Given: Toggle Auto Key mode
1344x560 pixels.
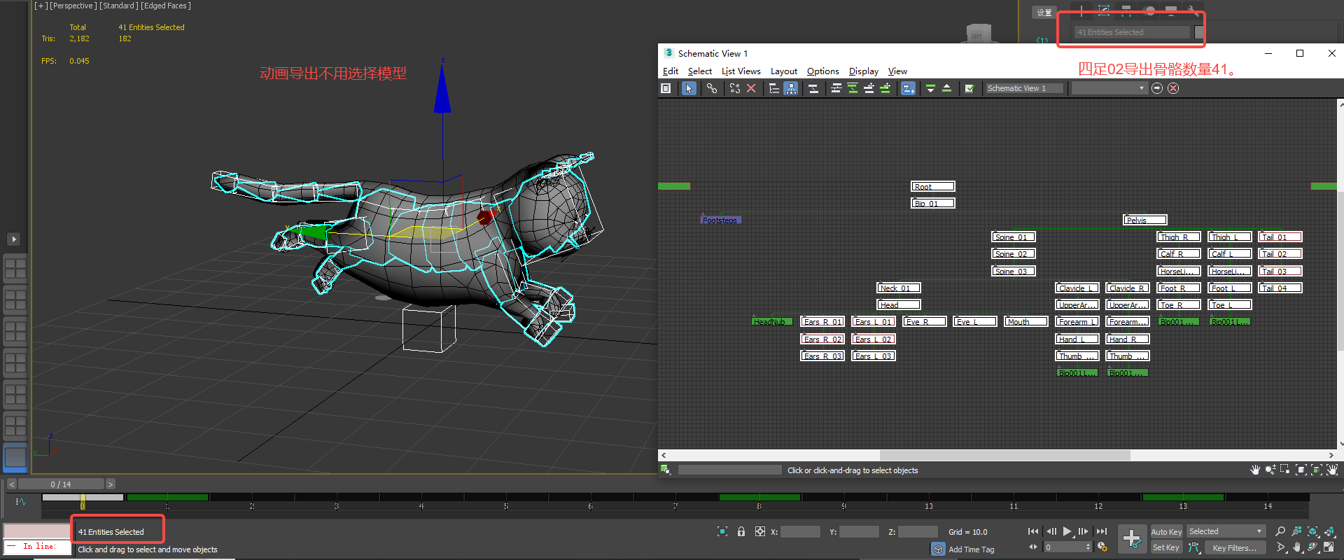Looking at the screenshot, I should [x=1166, y=532].
